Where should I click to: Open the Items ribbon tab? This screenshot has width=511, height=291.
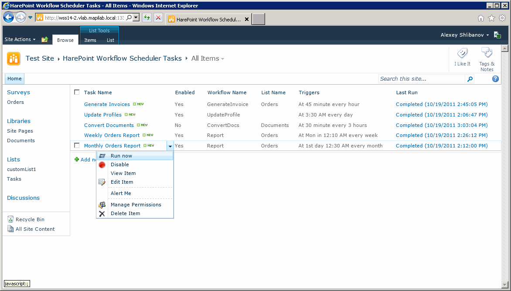[90, 40]
